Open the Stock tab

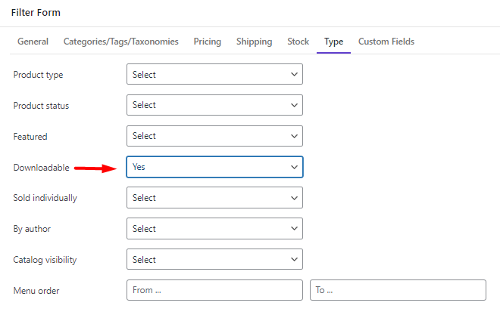298,42
